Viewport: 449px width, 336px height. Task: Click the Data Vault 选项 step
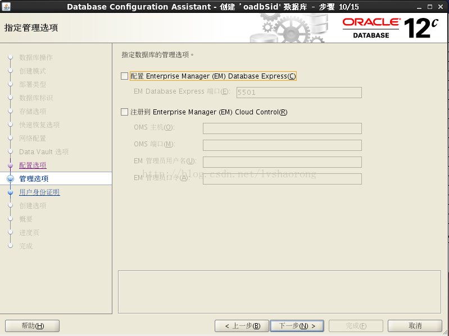pos(44,151)
